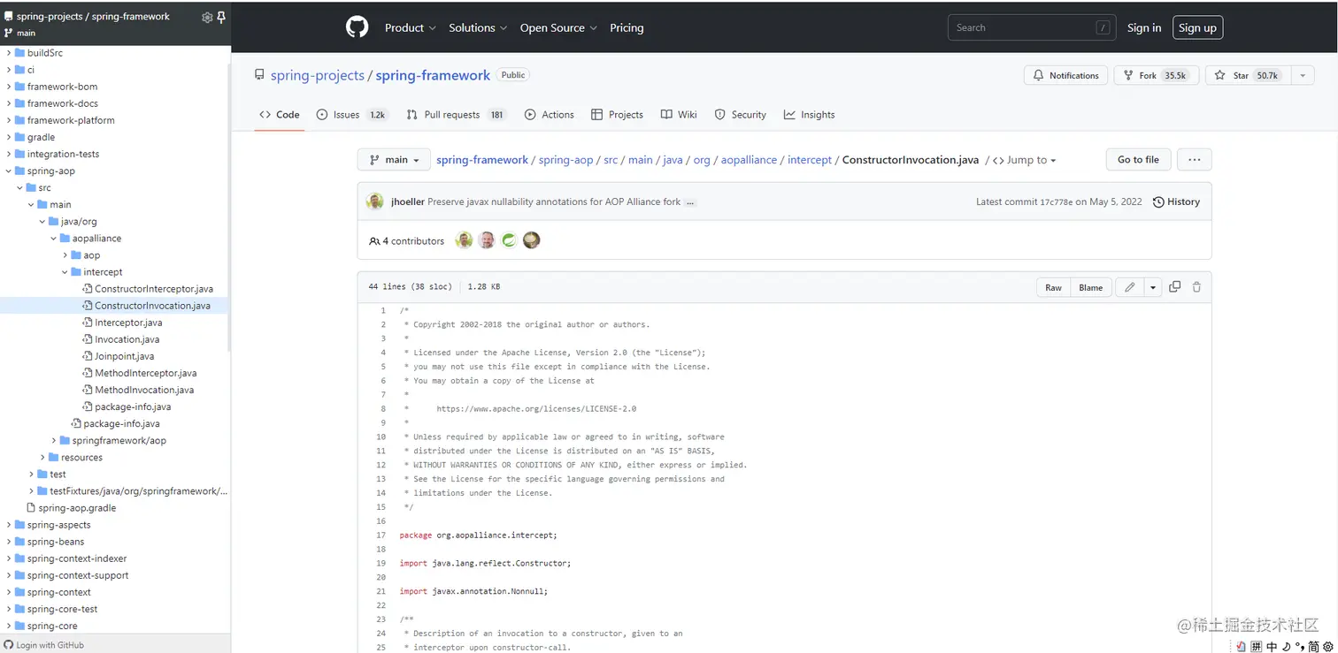This screenshot has height=653, width=1338.
Task: Open the Open Source menu
Action: tap(558, 28)
